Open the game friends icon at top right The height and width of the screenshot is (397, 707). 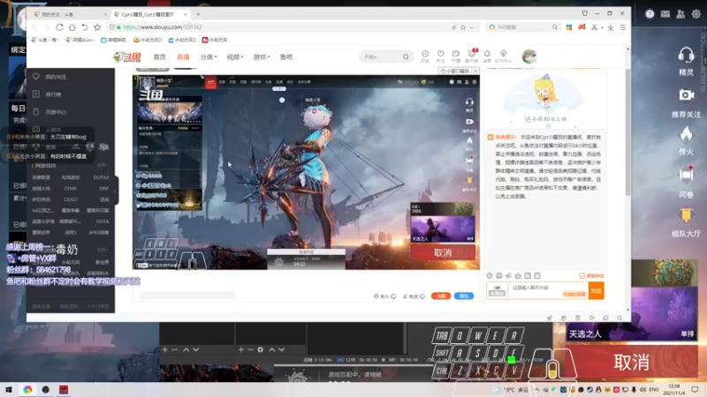(x=680, y=14)
